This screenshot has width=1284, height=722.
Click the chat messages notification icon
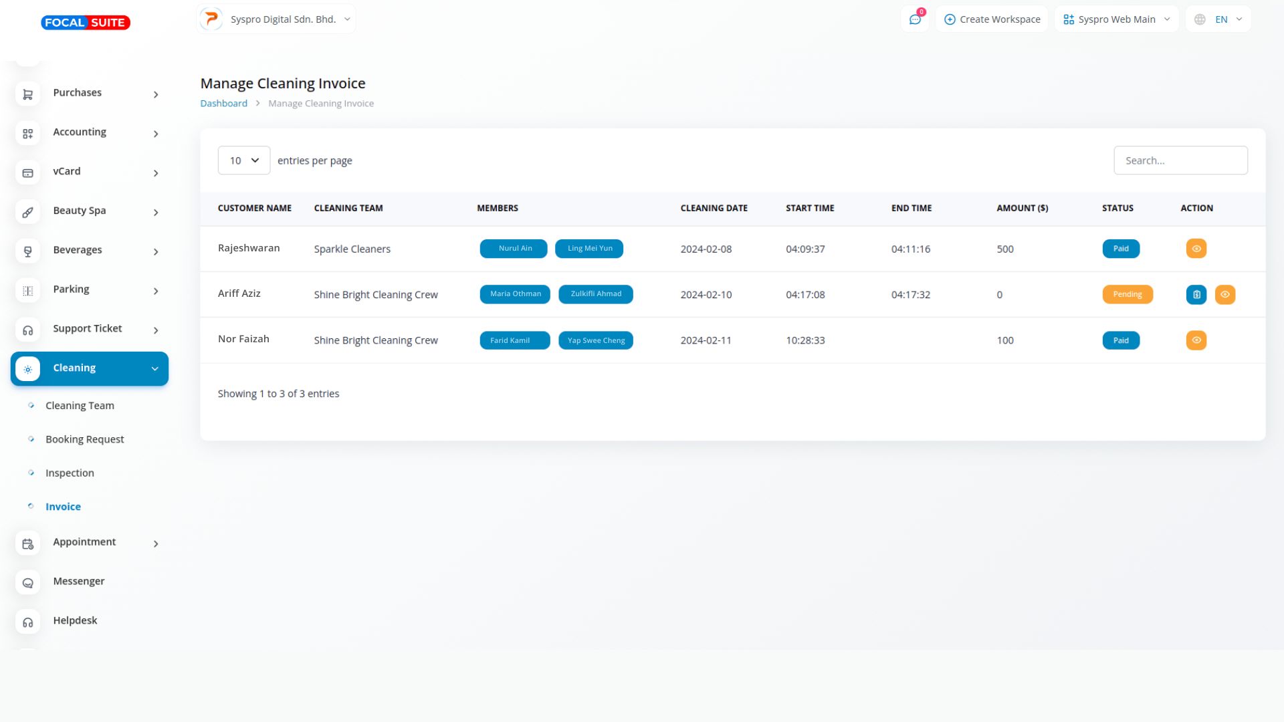pos(915,19)
